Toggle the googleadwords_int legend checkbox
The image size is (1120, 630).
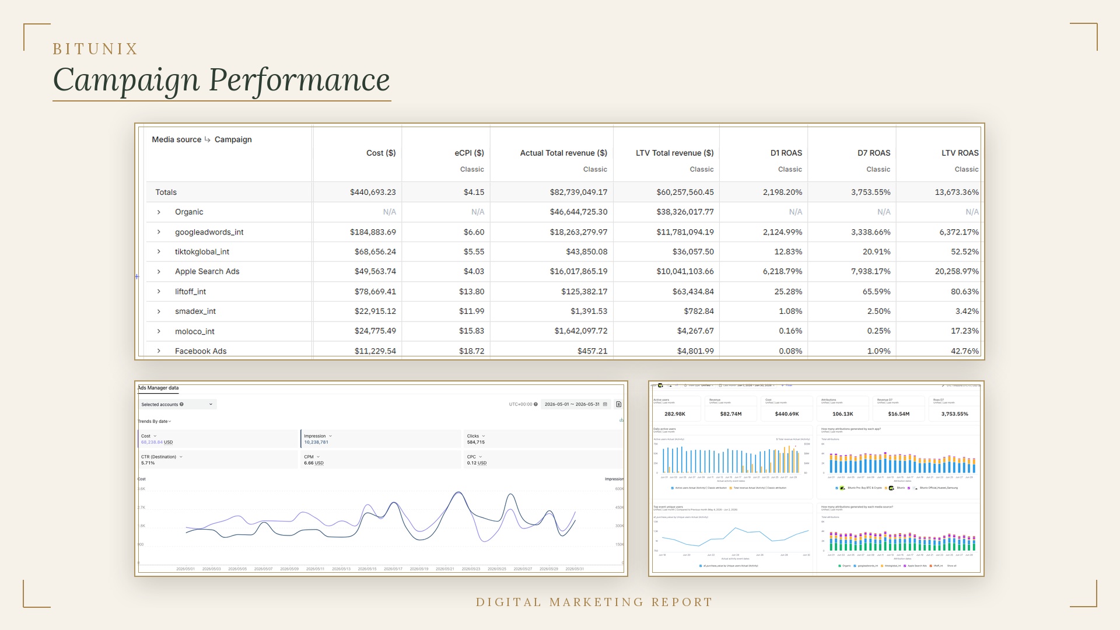[855, 566]
